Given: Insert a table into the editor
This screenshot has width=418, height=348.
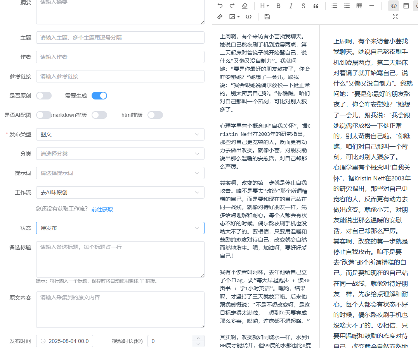Looking at the screenshot, I should click(359, 5).
